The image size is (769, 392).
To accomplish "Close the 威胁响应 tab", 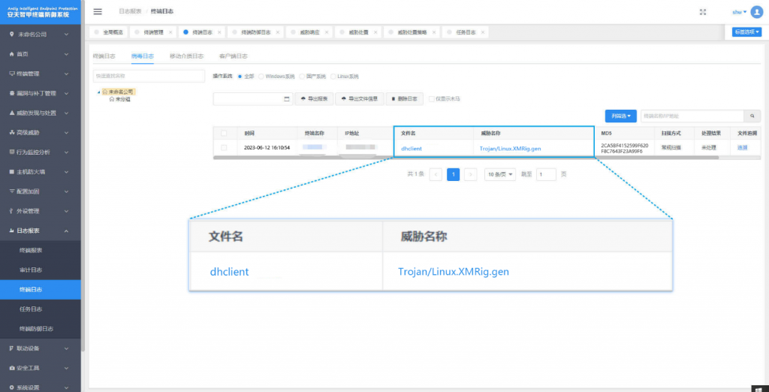I will tap(327, 32).
